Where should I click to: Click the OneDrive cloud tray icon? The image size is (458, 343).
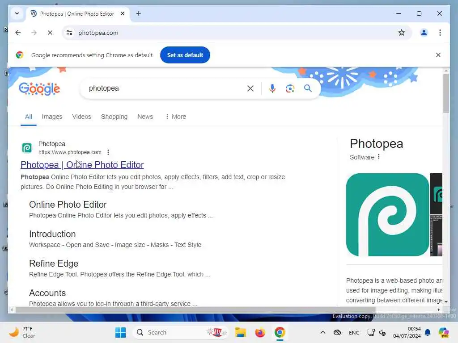tap(337, 332)
